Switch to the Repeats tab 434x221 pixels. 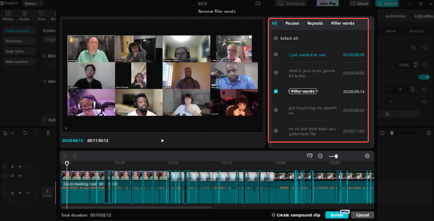pos(315,23)
